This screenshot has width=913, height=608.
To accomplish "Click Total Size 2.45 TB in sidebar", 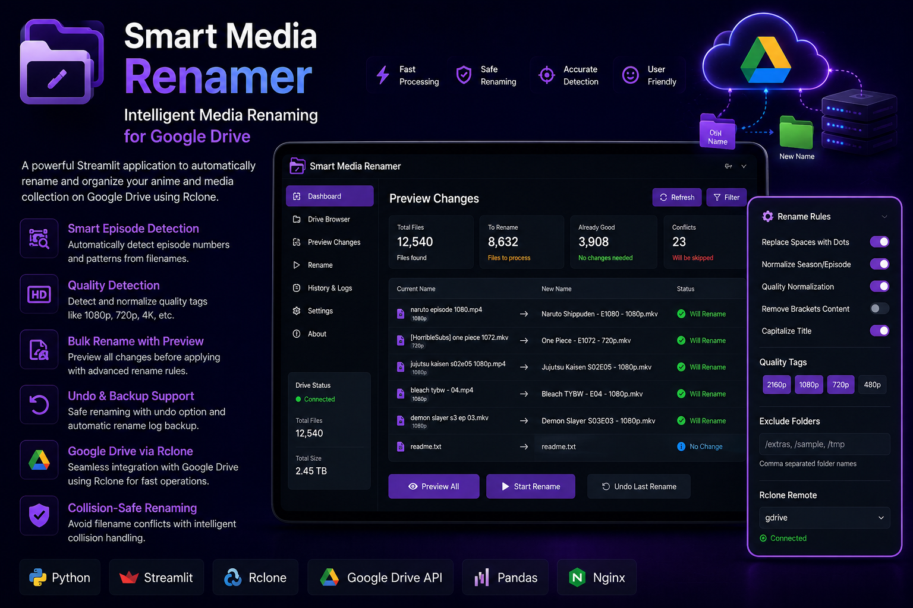I will tap(311, 465).
